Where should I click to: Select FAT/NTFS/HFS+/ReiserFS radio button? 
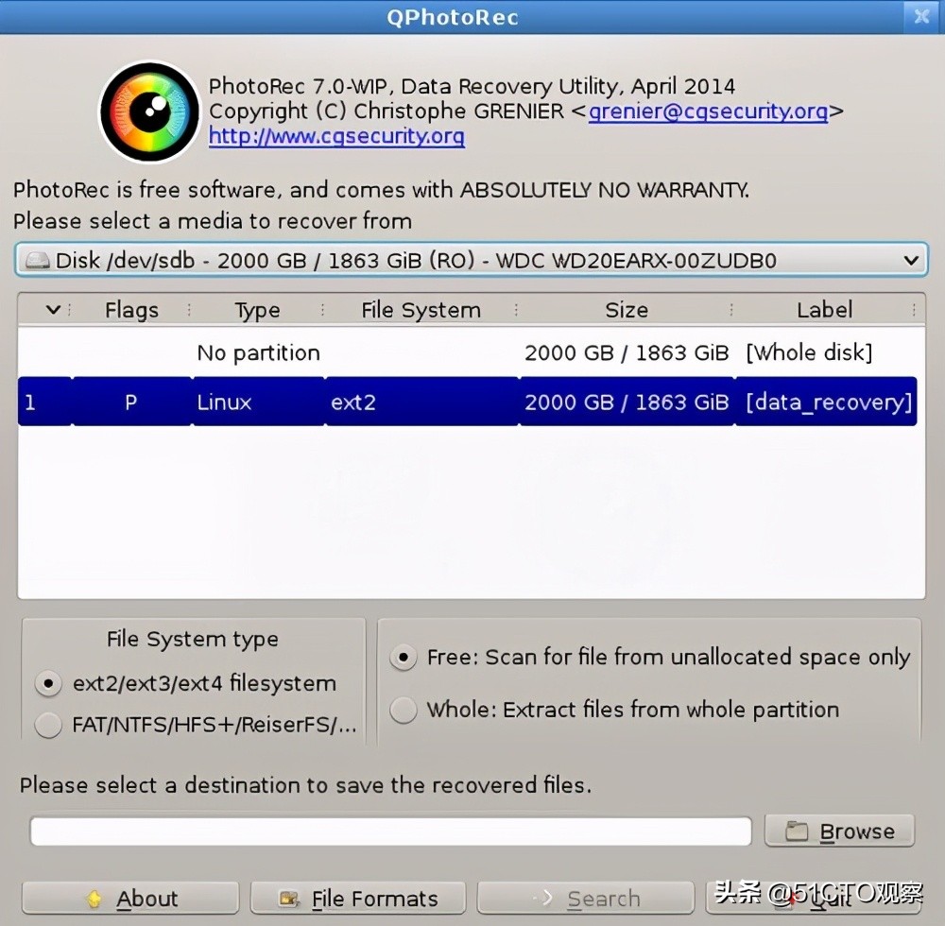tap(48, 725)
